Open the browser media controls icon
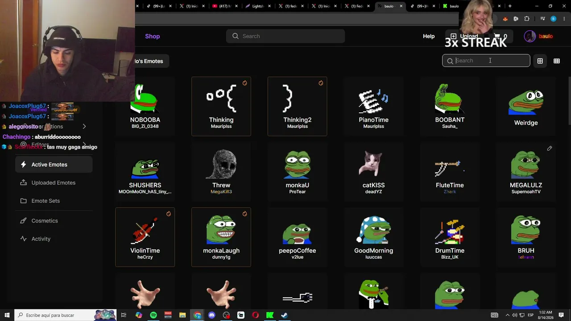The width and height of the screenshot is (571, 321). click(542, 19)
